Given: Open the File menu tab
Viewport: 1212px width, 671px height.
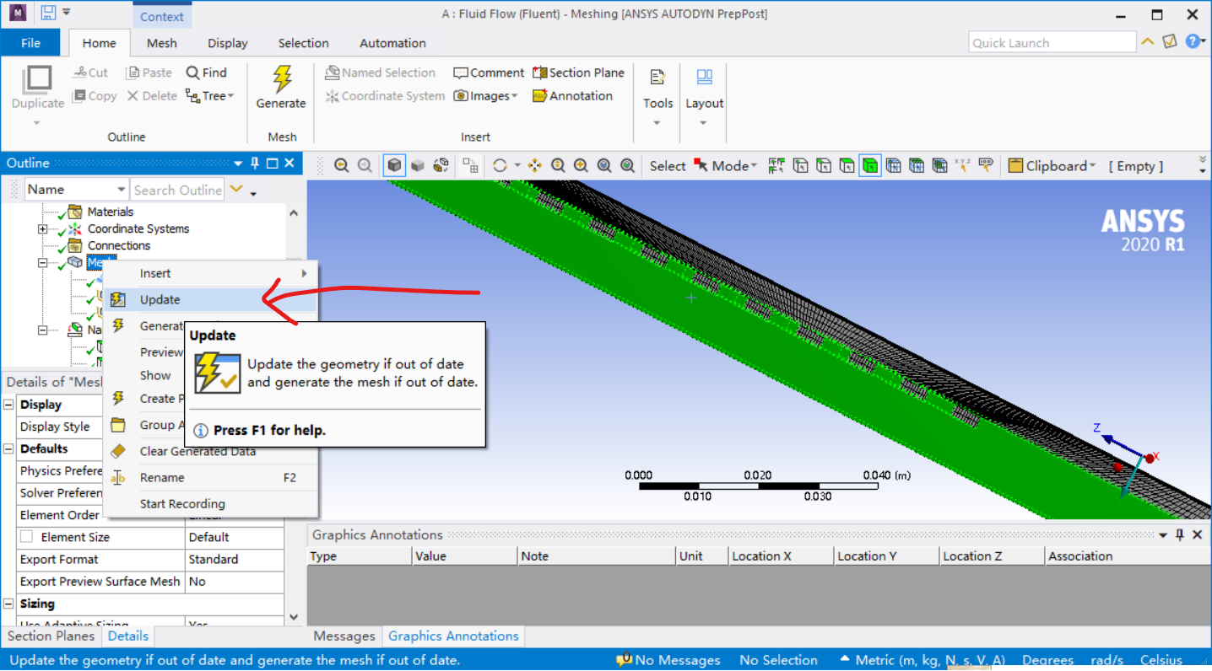Looking at the screenshot, I should coord(30,43).
